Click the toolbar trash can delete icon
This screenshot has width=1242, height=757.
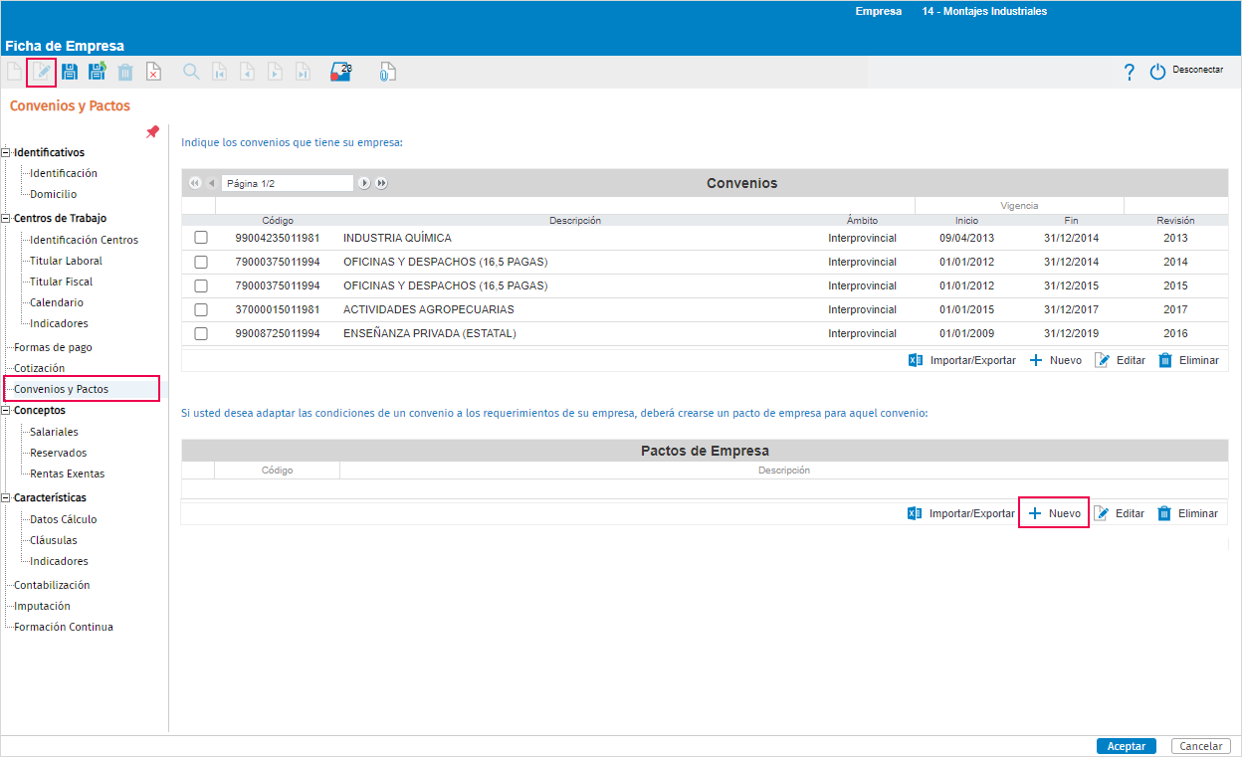[125, 72]
